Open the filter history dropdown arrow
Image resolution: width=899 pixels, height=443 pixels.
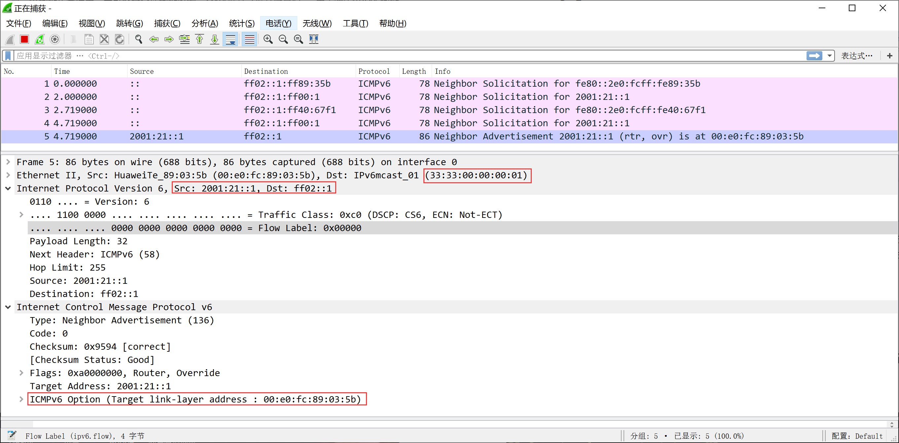pos(829,56)
